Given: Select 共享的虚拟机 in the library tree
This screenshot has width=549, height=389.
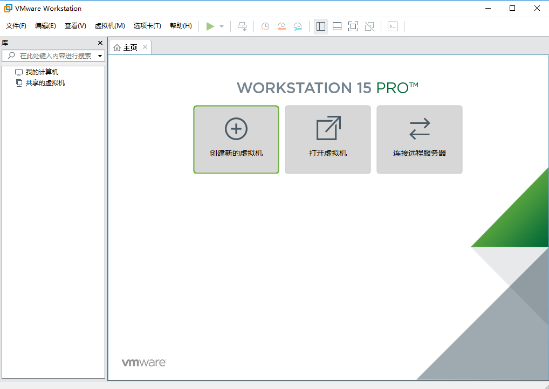Looking at the screenshot, I should (40, 83).
